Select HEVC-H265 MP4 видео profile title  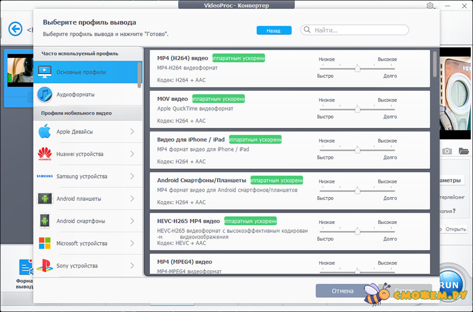tap(188, 221)
